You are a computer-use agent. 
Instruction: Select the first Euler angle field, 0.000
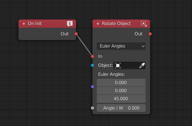point(121,83)
